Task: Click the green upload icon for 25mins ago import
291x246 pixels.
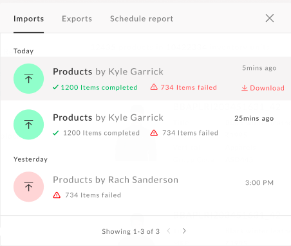Action: click(x=28, y=125)
